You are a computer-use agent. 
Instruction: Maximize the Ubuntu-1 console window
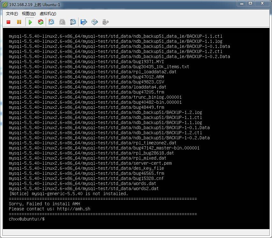coord(250,3)
